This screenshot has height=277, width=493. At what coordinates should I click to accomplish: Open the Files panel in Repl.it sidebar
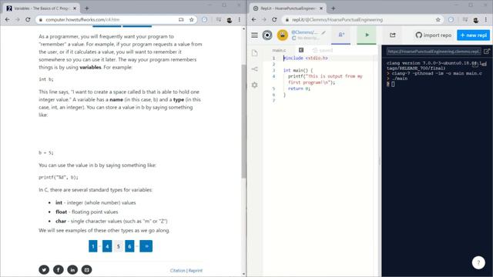[x=254, y=53]
